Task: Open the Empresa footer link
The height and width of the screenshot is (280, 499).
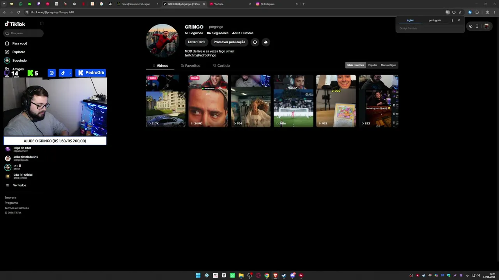Action: coord(11,198)
